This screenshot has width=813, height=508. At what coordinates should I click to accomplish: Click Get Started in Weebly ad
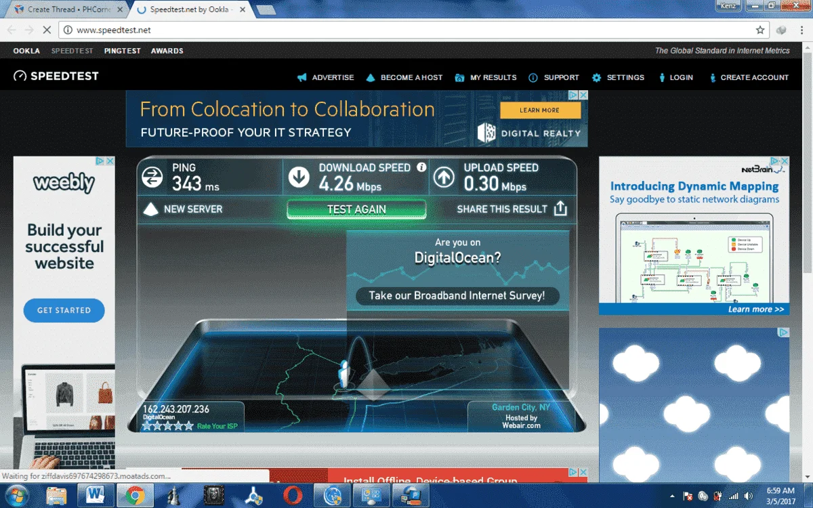pyautogui.click(x=64, y=310)
